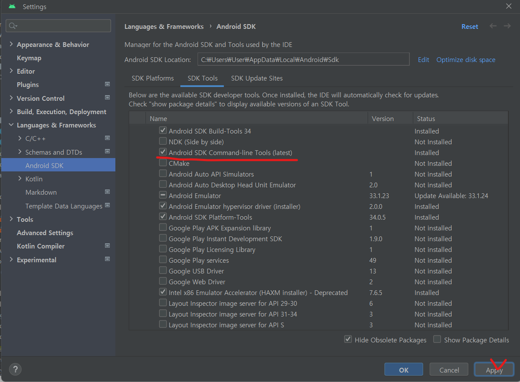Click the project-level icon beside Experimental
This screenshot has height=382, width=520.
coord(107,259)
